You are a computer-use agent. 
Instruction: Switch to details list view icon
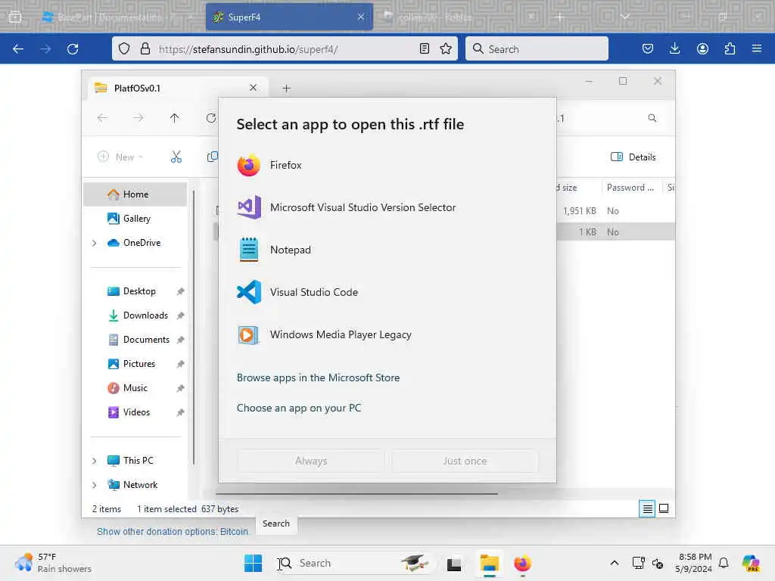pos(647,508)
